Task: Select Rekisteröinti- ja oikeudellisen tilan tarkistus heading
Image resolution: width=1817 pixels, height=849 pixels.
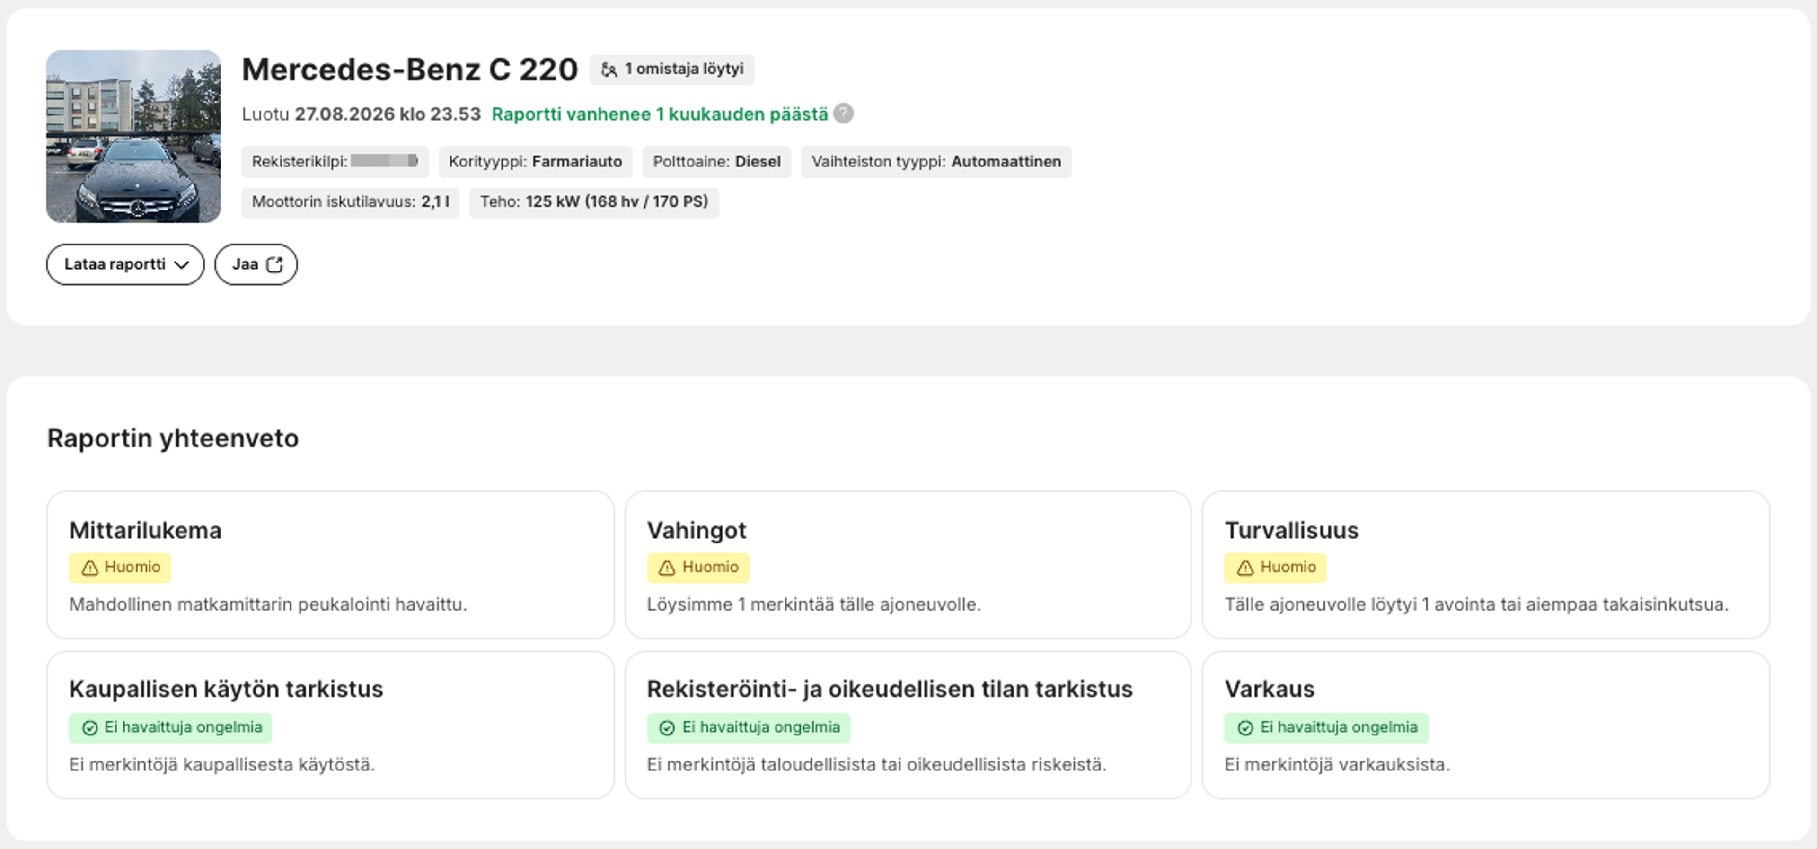Action: (x=890, y=689)
